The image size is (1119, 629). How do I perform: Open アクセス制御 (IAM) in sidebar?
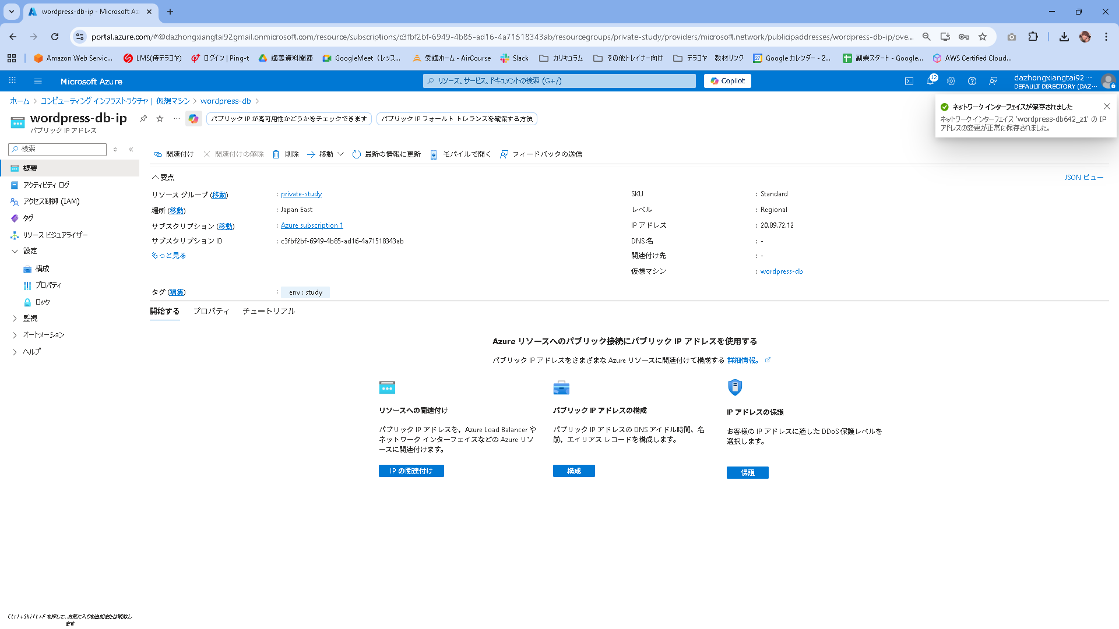point(51,202)
